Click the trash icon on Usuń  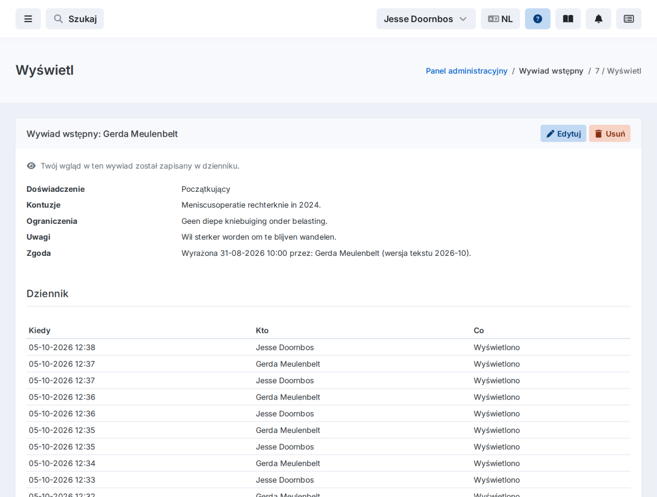(x=598, y=134)
